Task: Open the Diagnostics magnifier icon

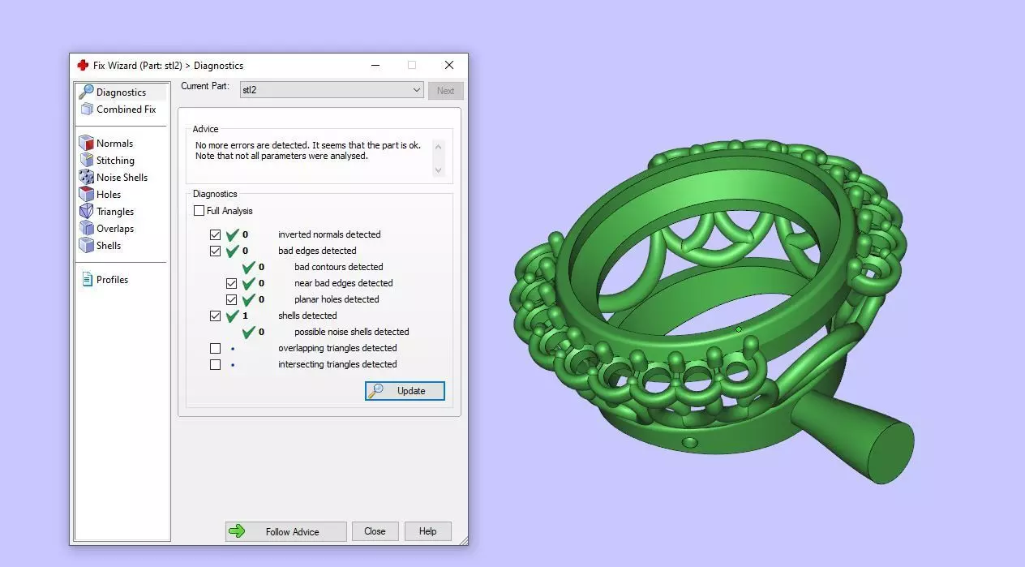Action: coord(86,92)
